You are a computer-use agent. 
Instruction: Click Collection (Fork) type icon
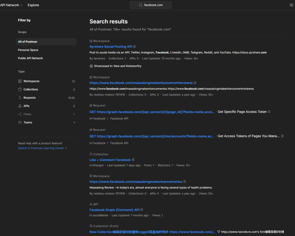(x=91, y=226)
